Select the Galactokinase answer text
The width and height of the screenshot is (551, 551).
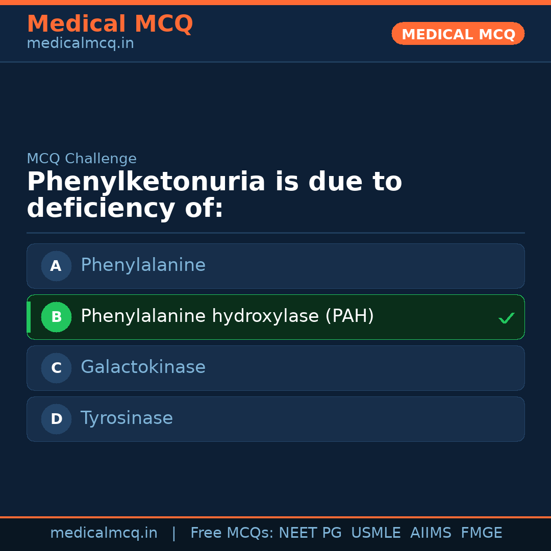[143, 367]
